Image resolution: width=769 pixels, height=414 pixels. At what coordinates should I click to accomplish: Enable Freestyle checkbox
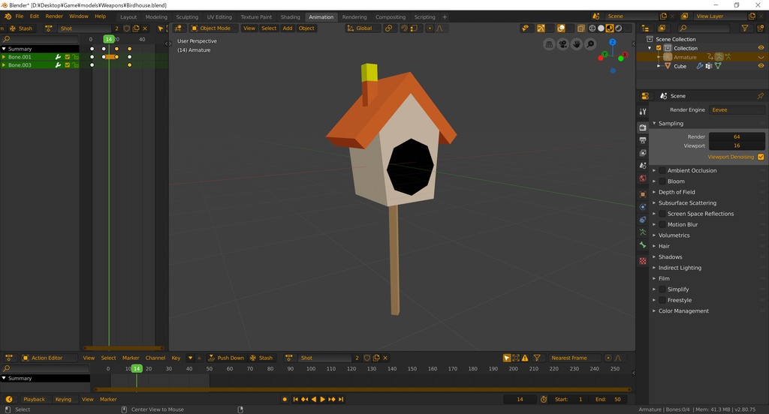point(662,300)
